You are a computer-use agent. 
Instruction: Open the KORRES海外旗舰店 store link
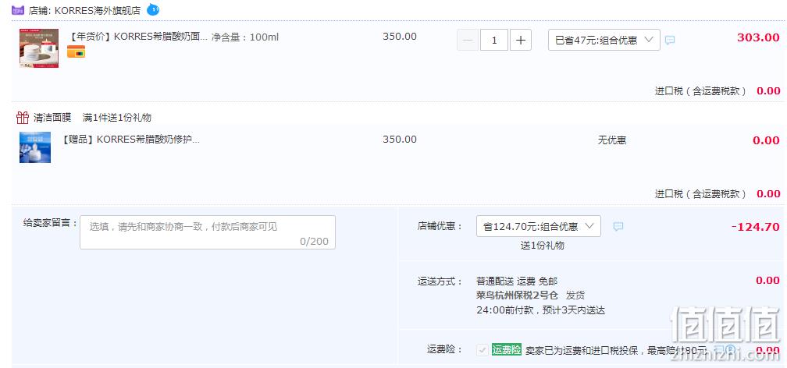(98, 10)
